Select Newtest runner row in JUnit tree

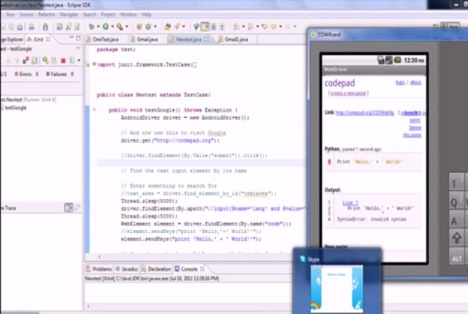pyautogui.click(x=28, y=100)
